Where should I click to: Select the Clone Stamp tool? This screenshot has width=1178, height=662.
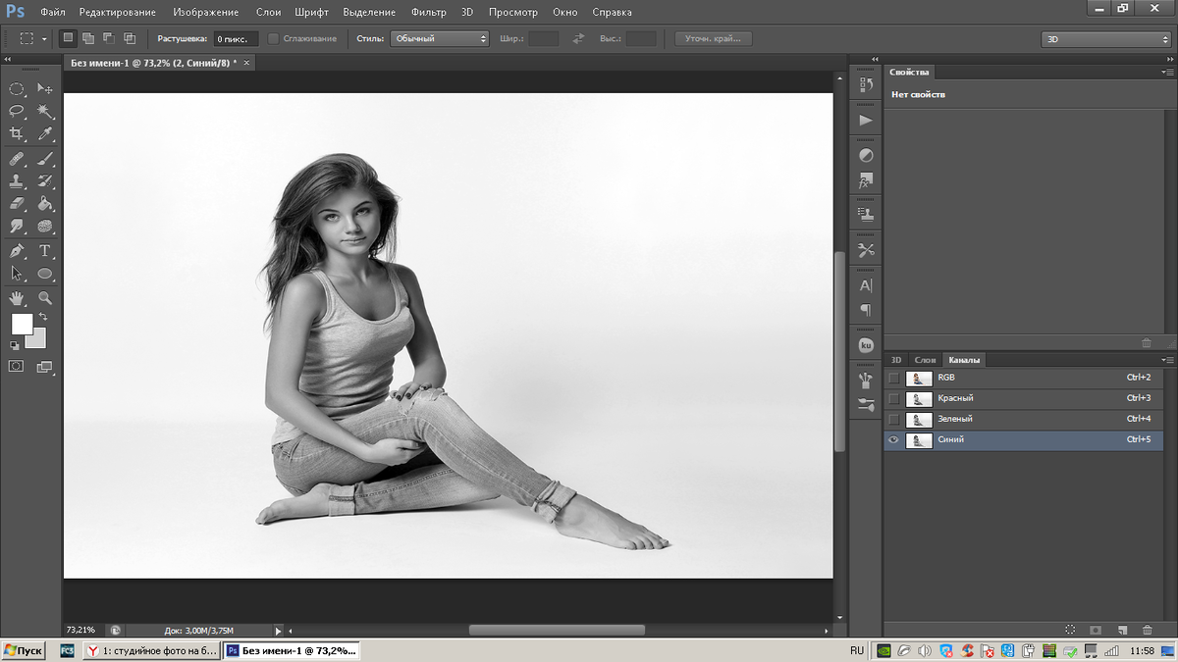(17, 181)
